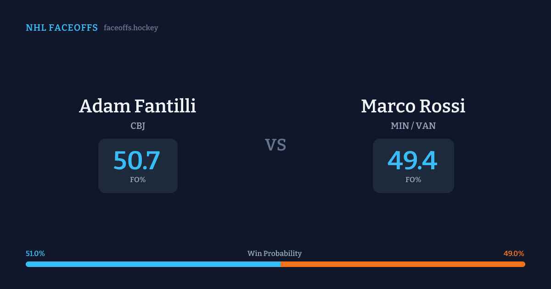Click the FO% label below 50.7
This screenshot has width=551, height=289.
(138, 180)
